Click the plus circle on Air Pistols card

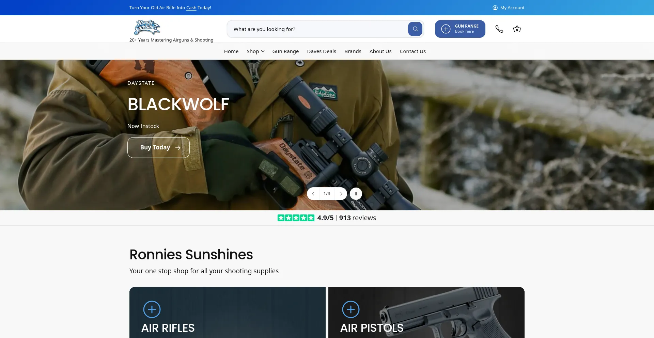(351, 309)
